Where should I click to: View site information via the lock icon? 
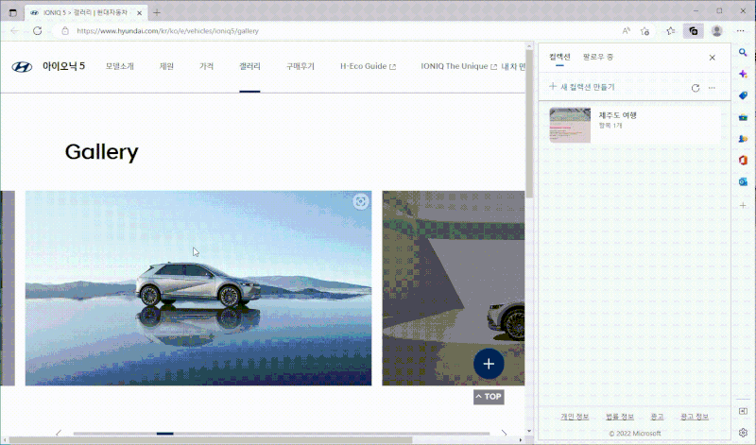(65, 31)
